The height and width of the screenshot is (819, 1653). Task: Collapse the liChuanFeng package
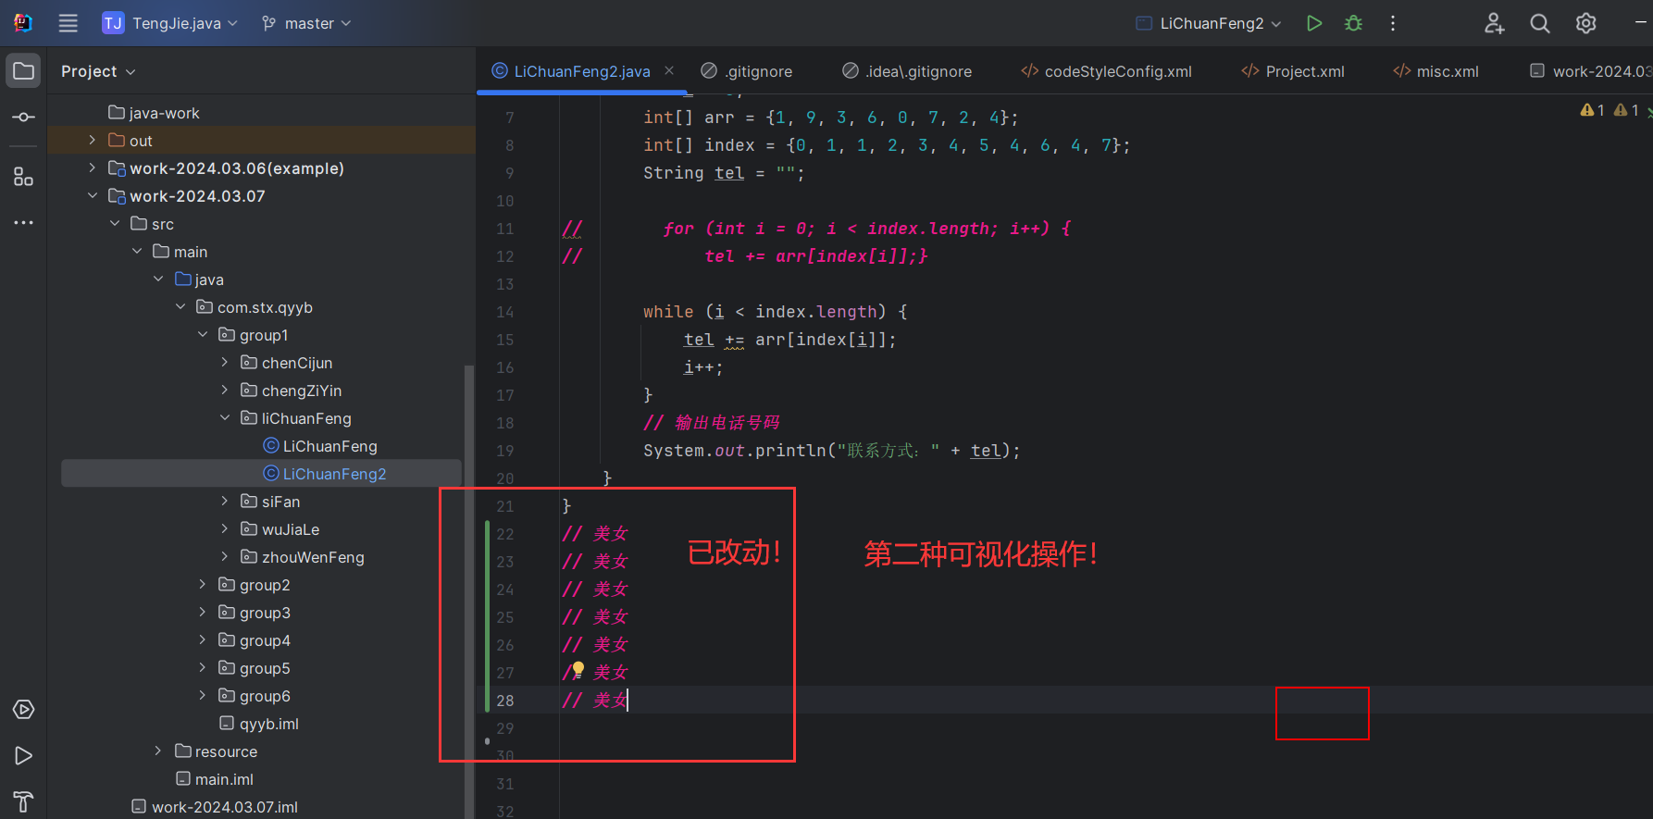[225, 417]
